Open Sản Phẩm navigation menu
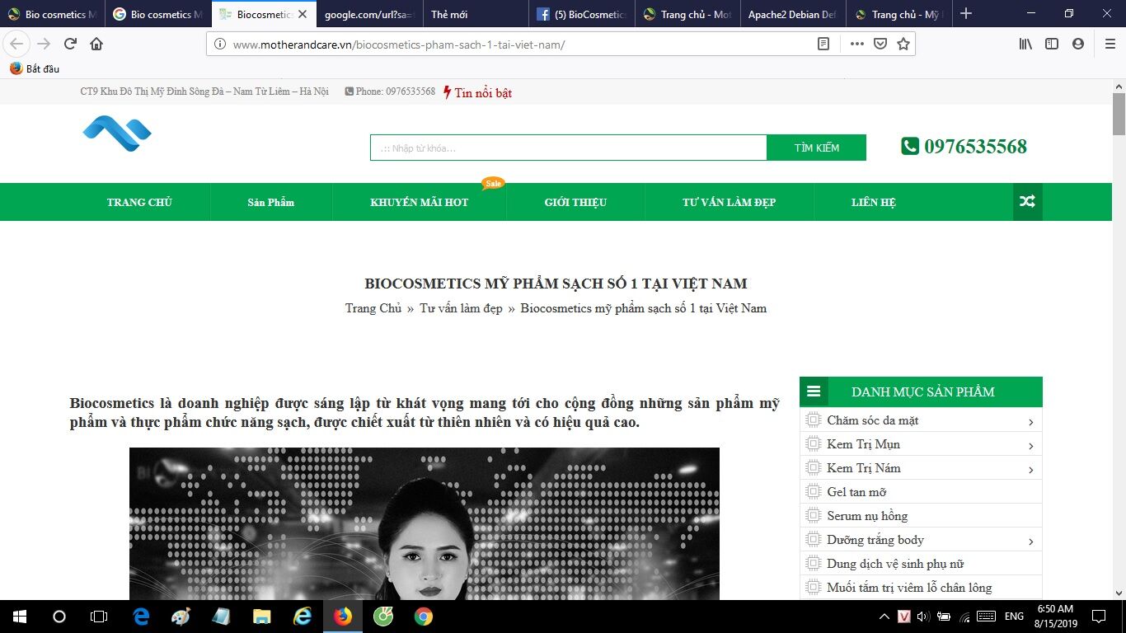 (x=271, y=202)
